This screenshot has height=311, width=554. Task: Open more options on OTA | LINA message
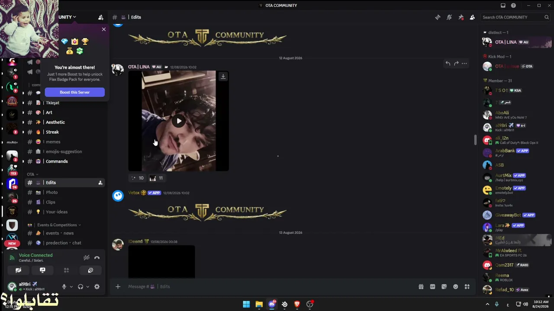[464, 63]
